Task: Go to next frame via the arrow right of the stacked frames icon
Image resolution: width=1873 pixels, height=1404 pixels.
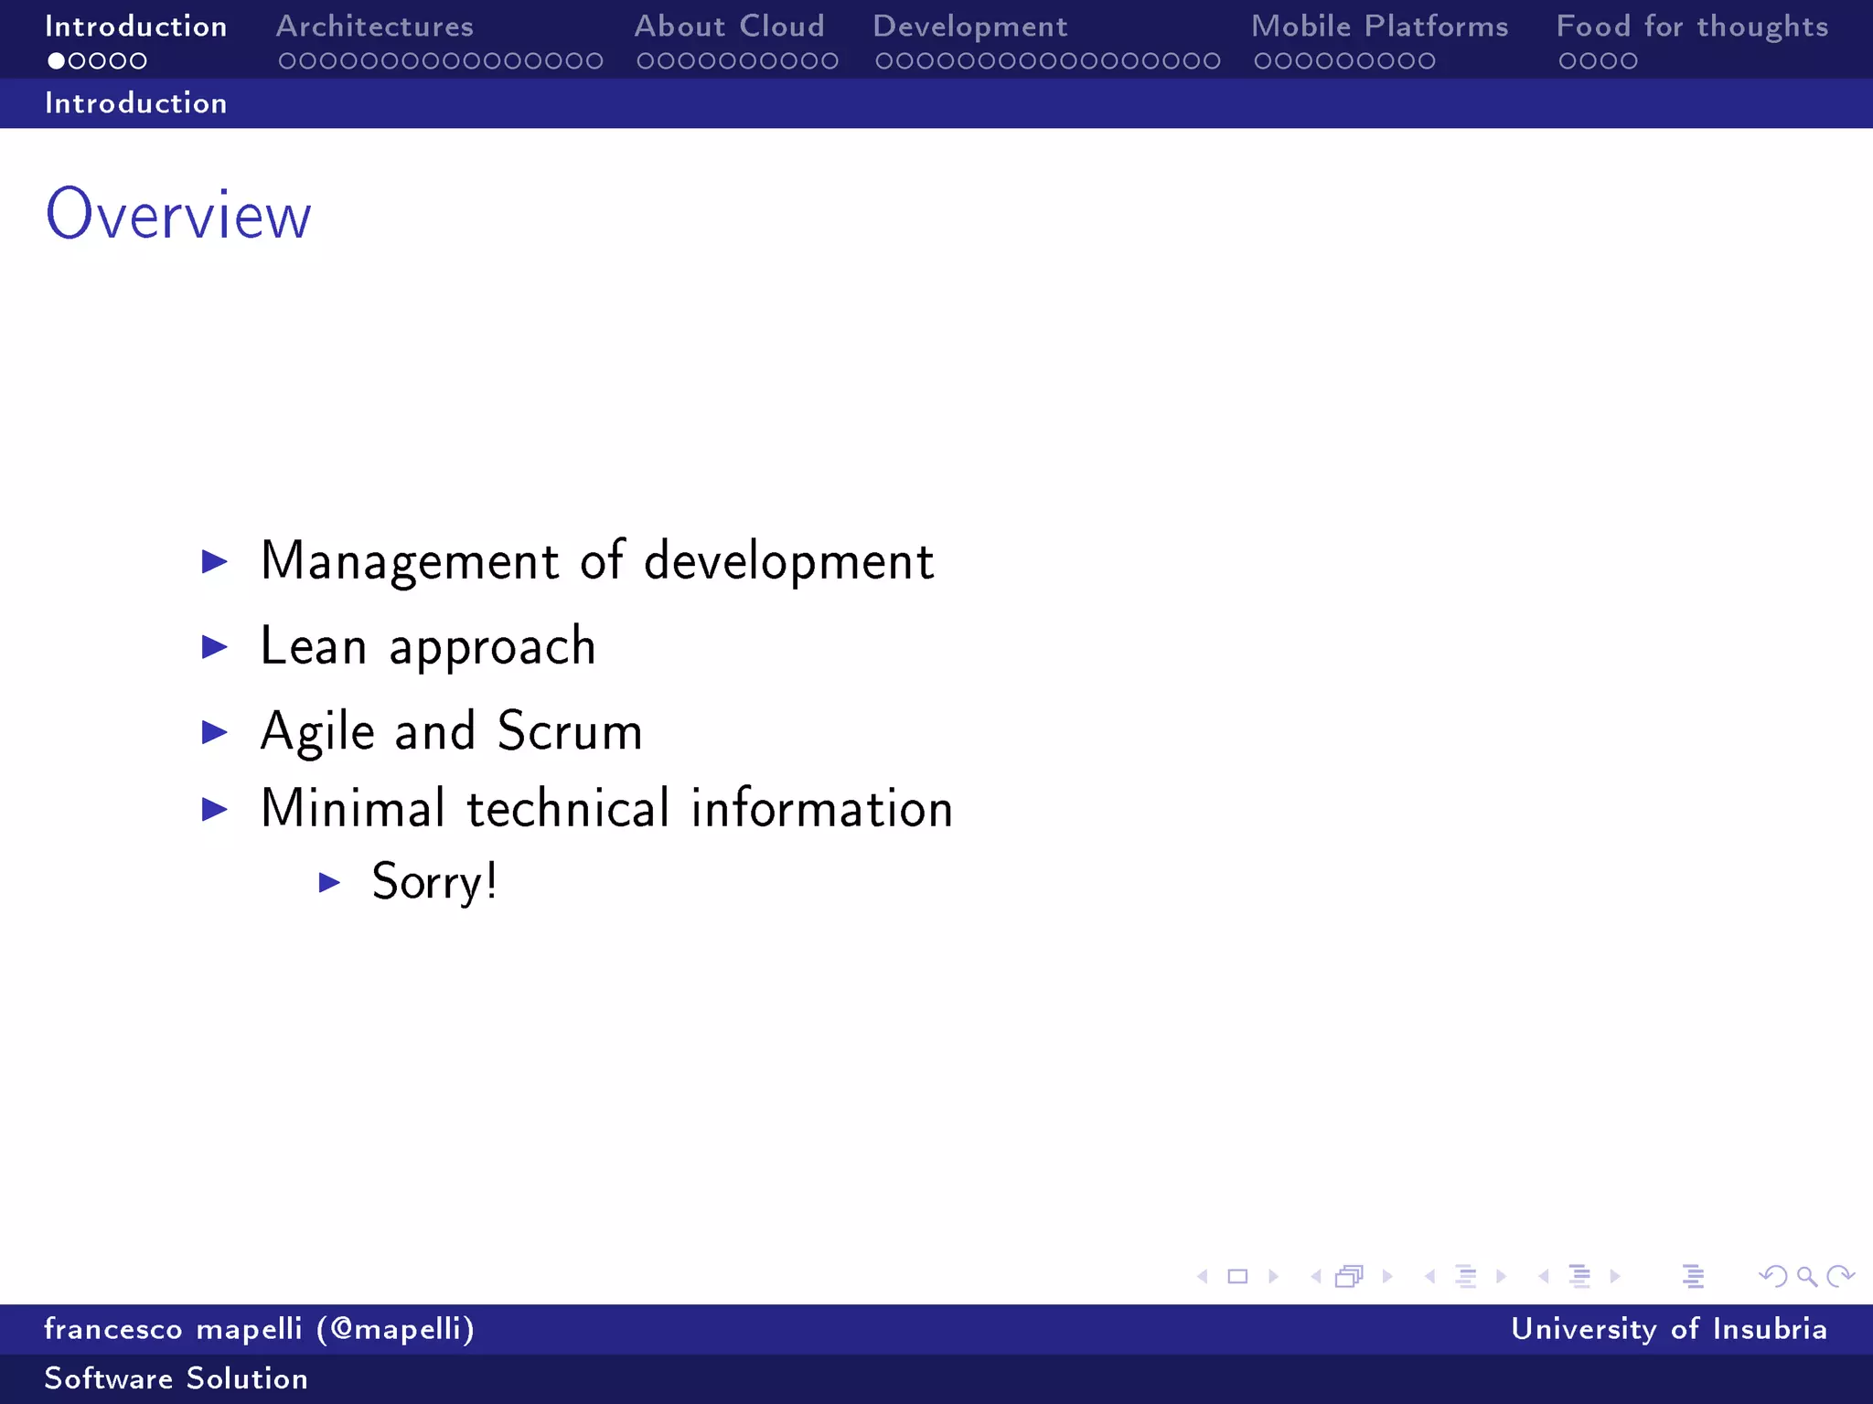Action: coord(1387,1276)
